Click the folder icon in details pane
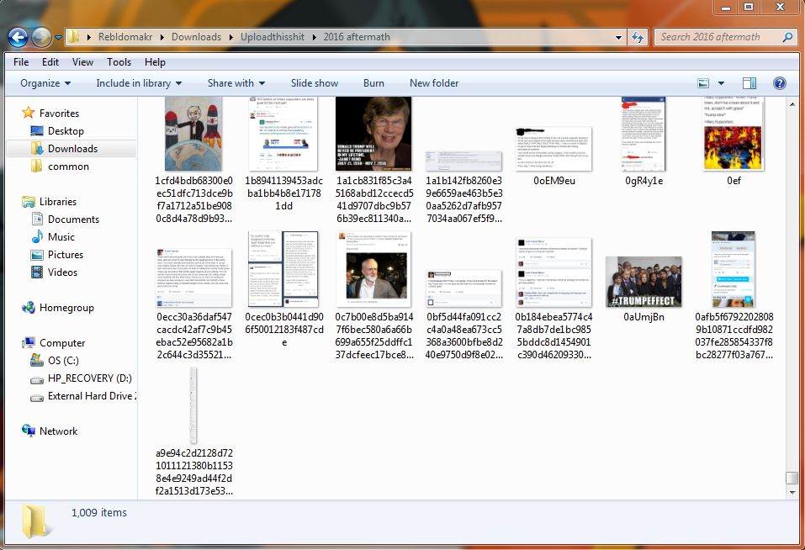 (x=35, y=521)
